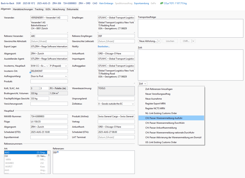Click the Gewünschte Lieferzeit date field
Image resolution: width=245 pixels, height=178 pixels.
[x=116, y=41]
